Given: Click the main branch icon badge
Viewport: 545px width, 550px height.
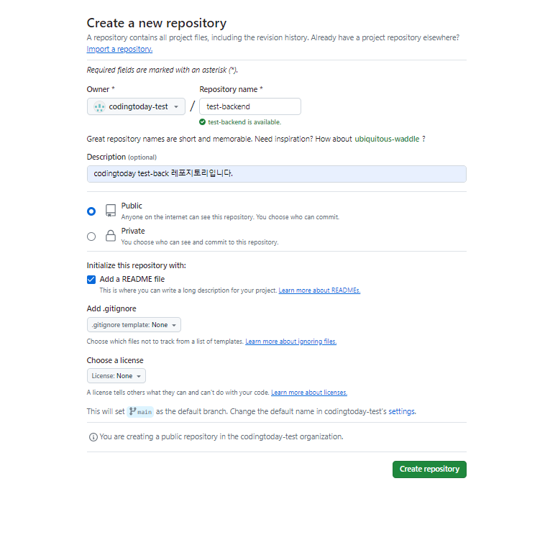Looking at the screenshot, I should 140,411.
